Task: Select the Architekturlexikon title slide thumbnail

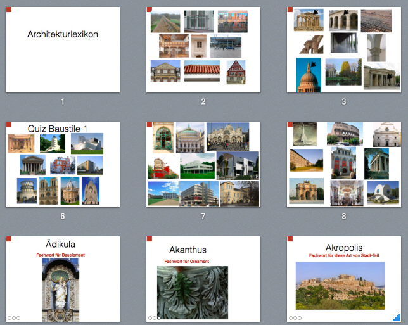Action: 63,49
